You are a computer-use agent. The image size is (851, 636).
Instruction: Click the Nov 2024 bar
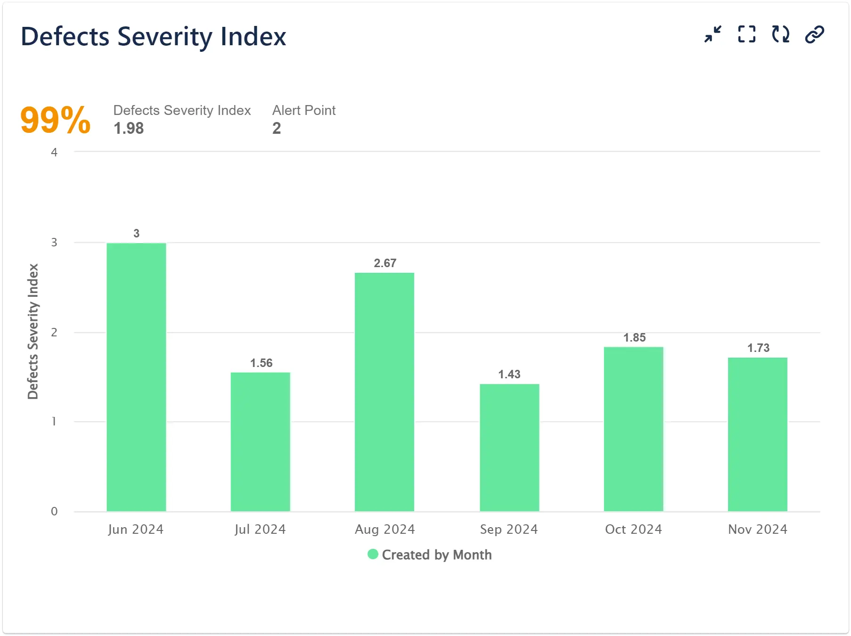click(757, 434)
